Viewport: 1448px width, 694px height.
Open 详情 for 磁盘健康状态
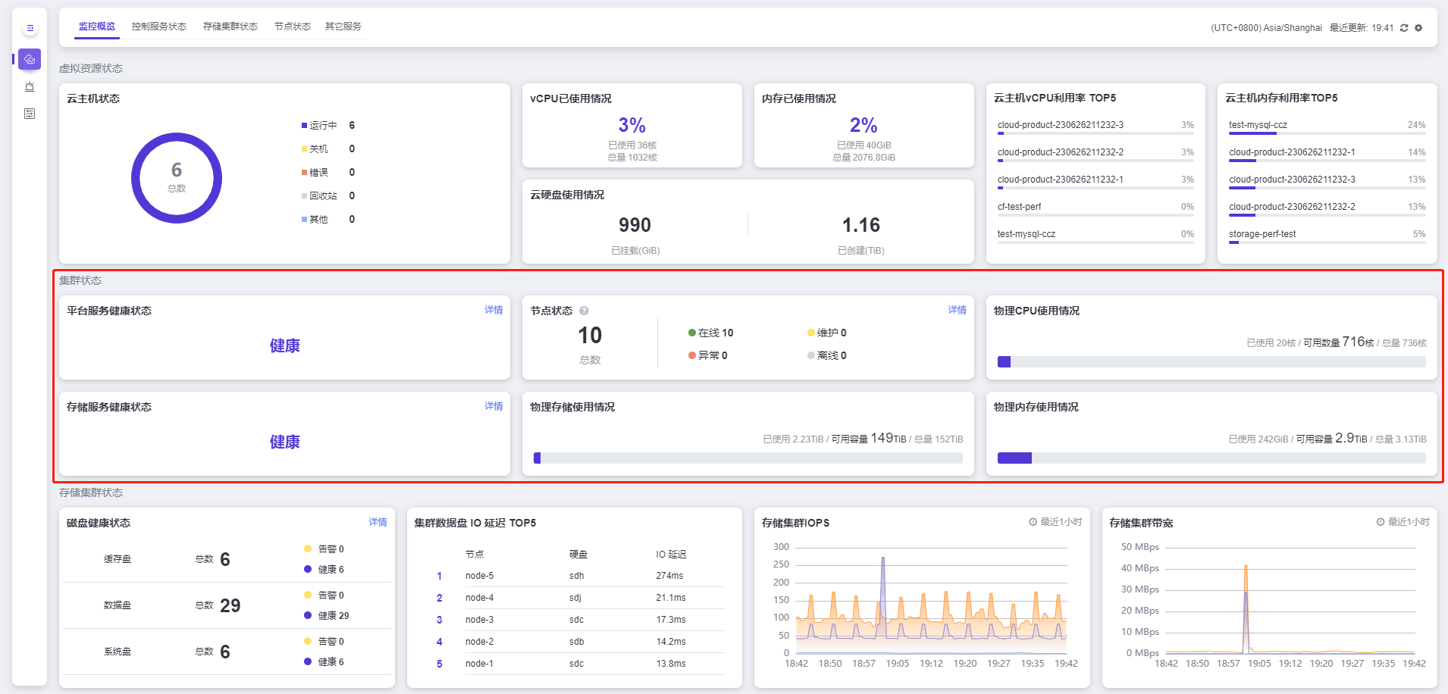(x=378, y=522)
